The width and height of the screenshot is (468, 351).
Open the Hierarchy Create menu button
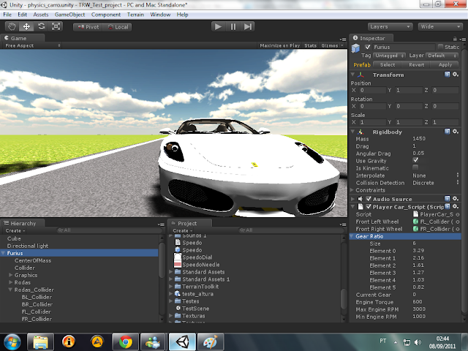[x=15, y=231]
